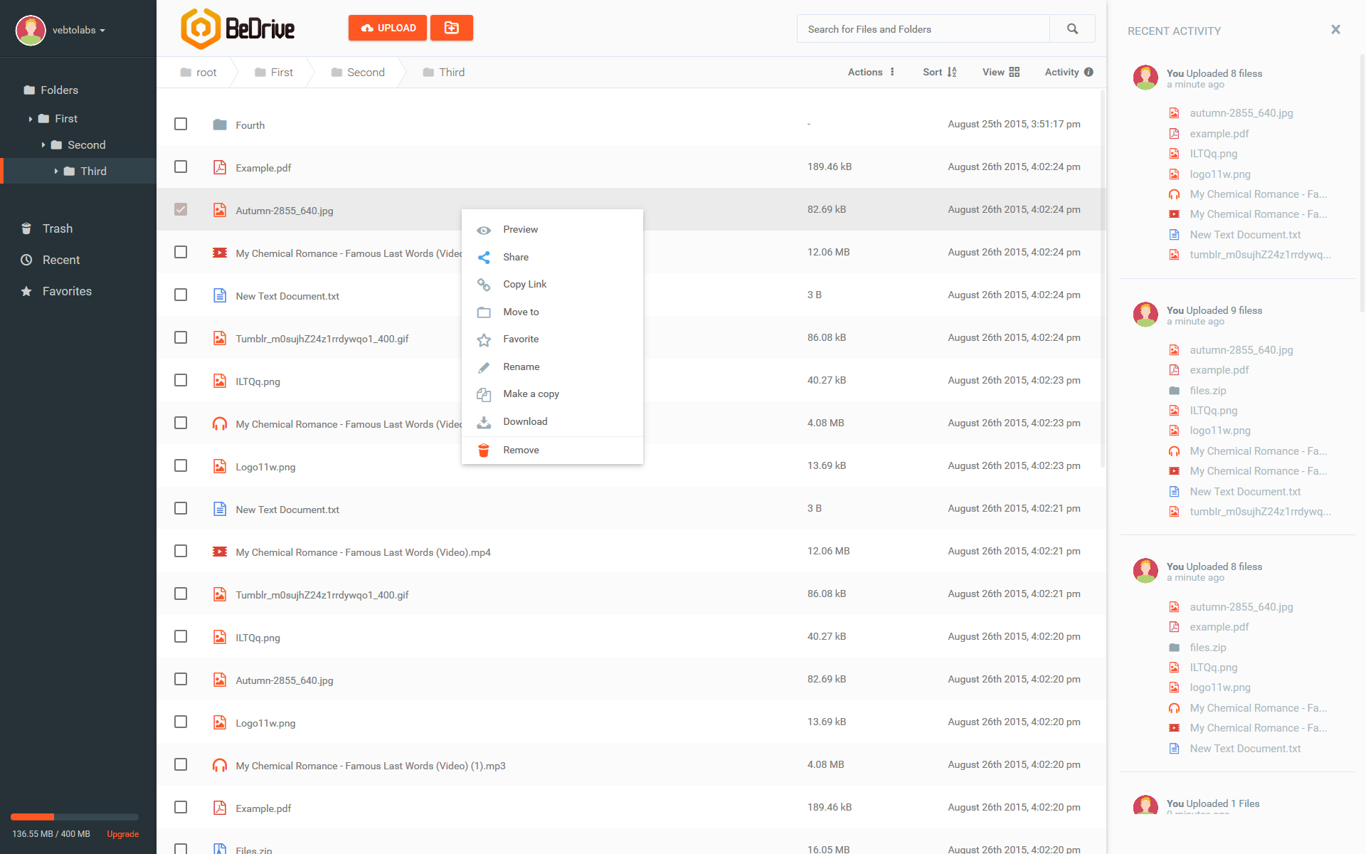The image size is (1366, 854).
Task: Open Trash in the sidebar
Action: coord(57,228)
